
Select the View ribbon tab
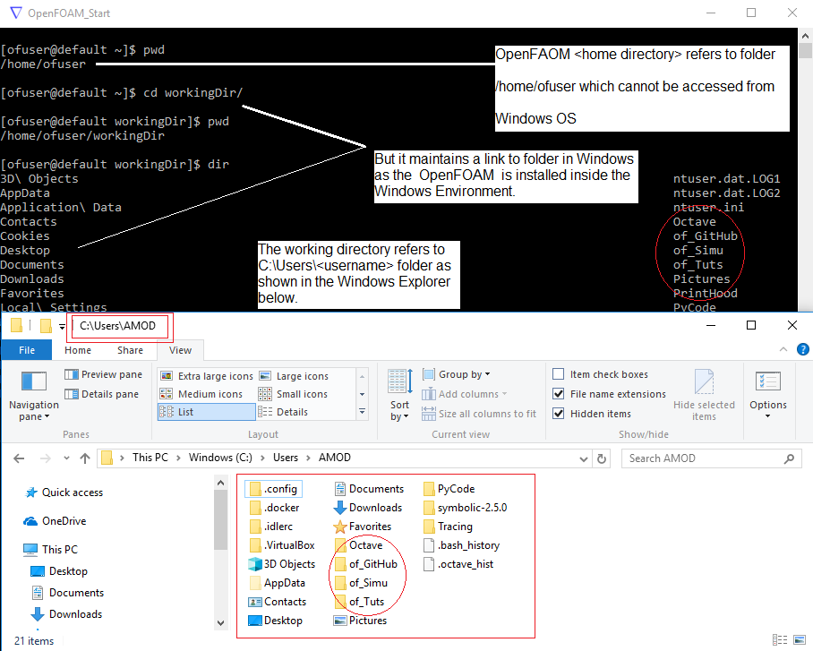click(x=181, y=350)
